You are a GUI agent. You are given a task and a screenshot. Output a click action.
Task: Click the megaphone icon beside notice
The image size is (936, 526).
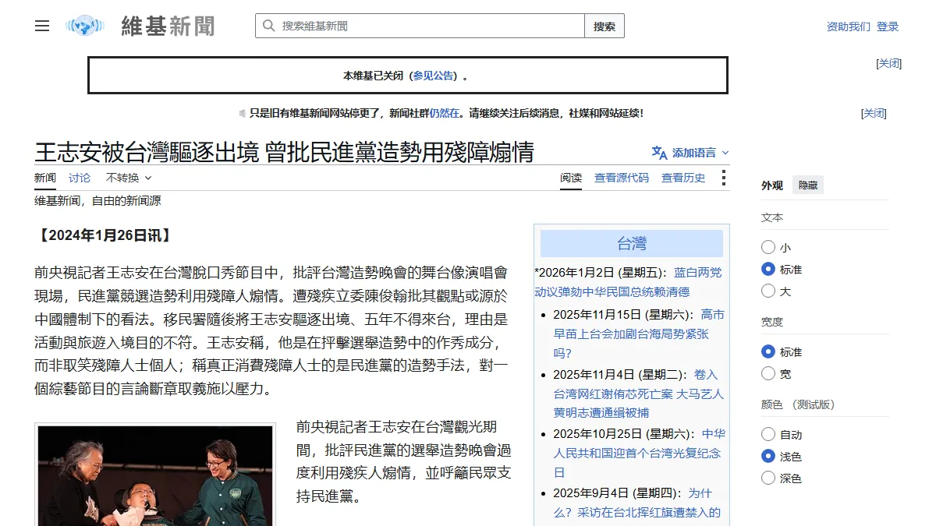coord(243,113)
